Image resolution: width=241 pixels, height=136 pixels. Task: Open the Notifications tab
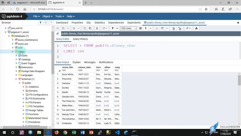click(106, 62)
